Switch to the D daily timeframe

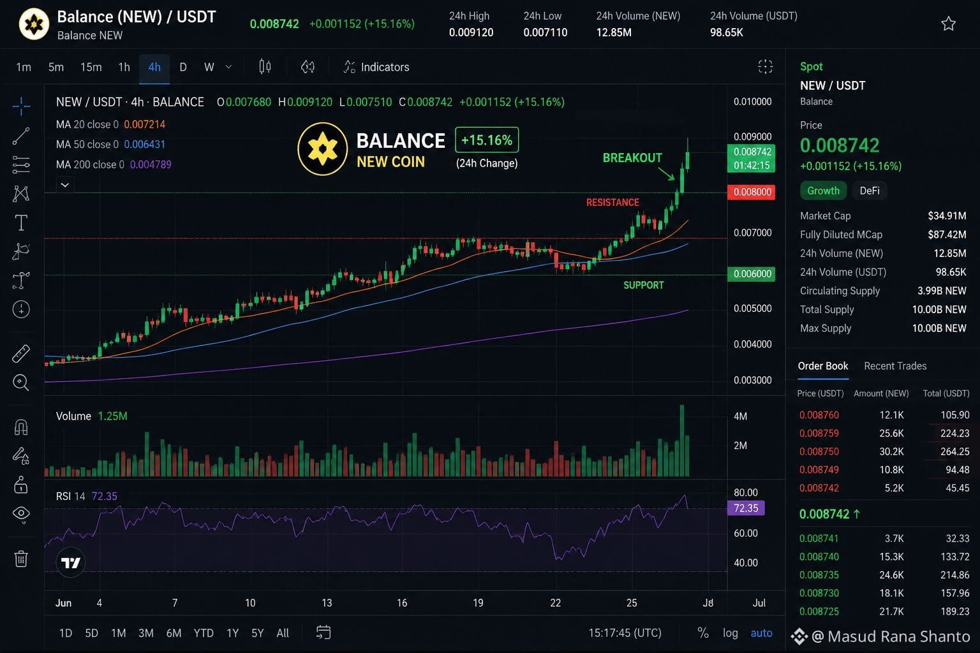[183, 67]
